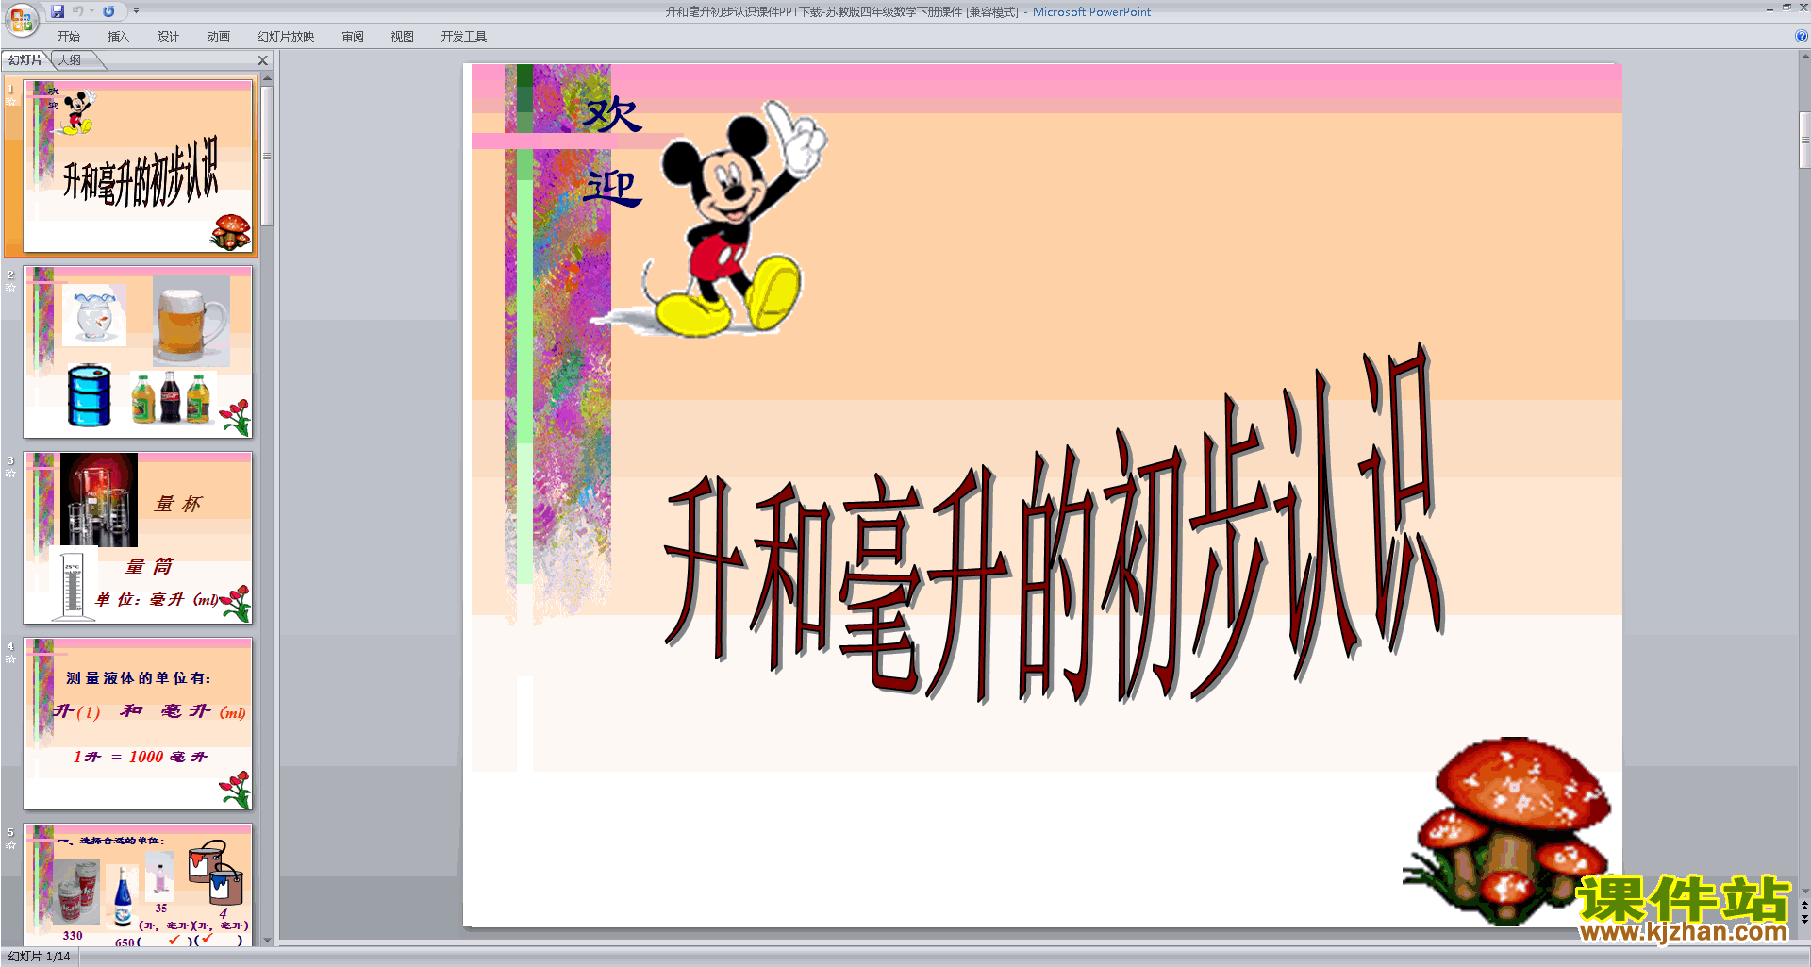Click the Redo/Repeat icon
The image size is (1811, 967).
click(x=108, y=11)
